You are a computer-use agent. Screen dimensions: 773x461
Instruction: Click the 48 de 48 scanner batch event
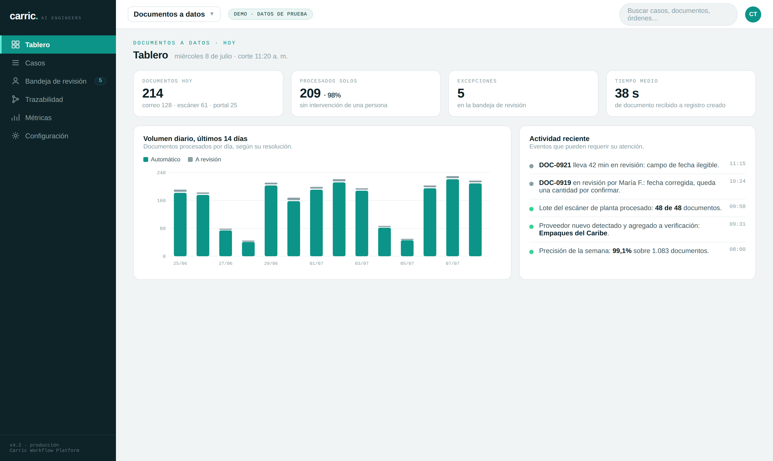click(x=637, y=208)
